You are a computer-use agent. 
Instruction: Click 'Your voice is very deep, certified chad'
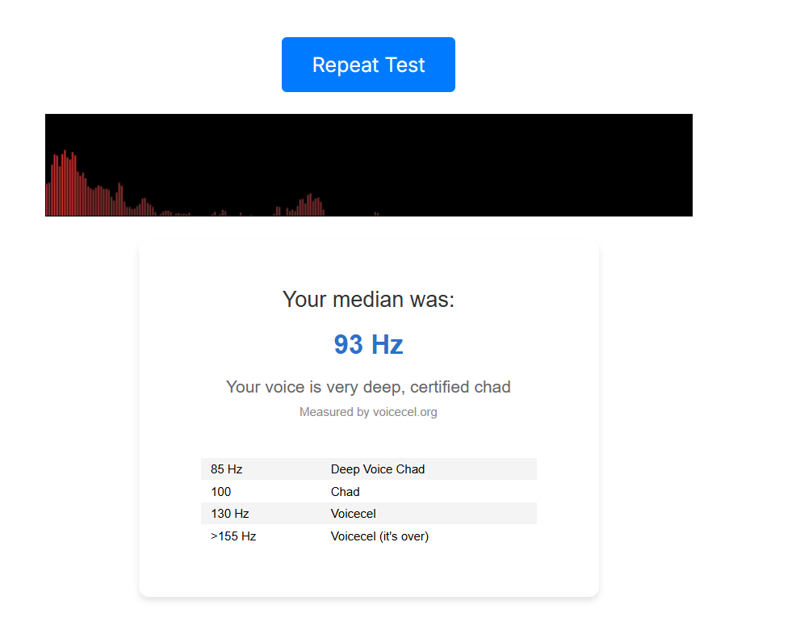click(368, 387)
